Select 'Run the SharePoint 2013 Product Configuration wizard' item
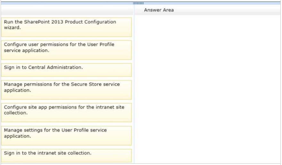282x165 pixels. pyautogui.click(x=66, y=27)
